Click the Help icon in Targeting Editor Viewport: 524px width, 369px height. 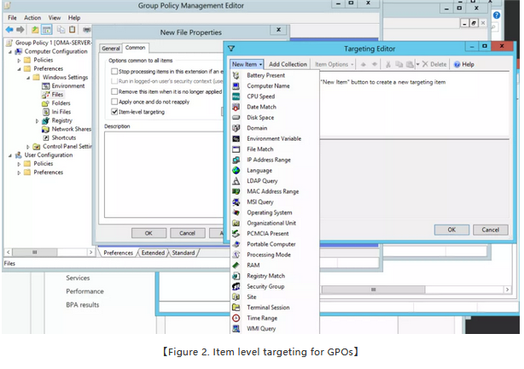[457, 64]
